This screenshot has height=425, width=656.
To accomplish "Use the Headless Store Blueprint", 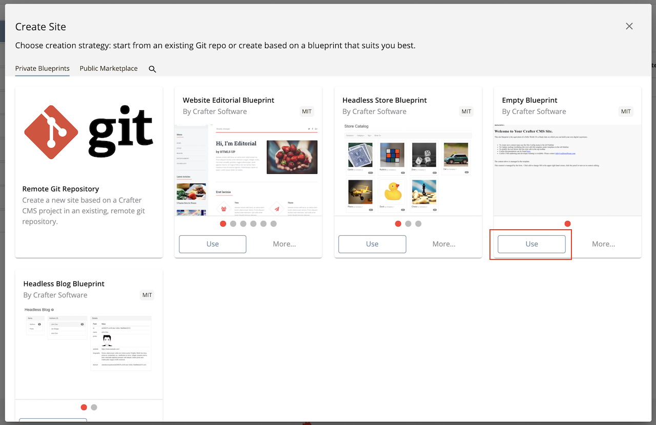I will point(373,244).
